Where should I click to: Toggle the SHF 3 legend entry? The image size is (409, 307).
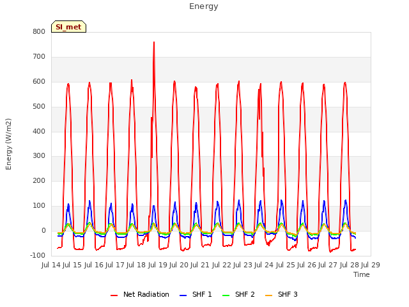click(281, 294)
